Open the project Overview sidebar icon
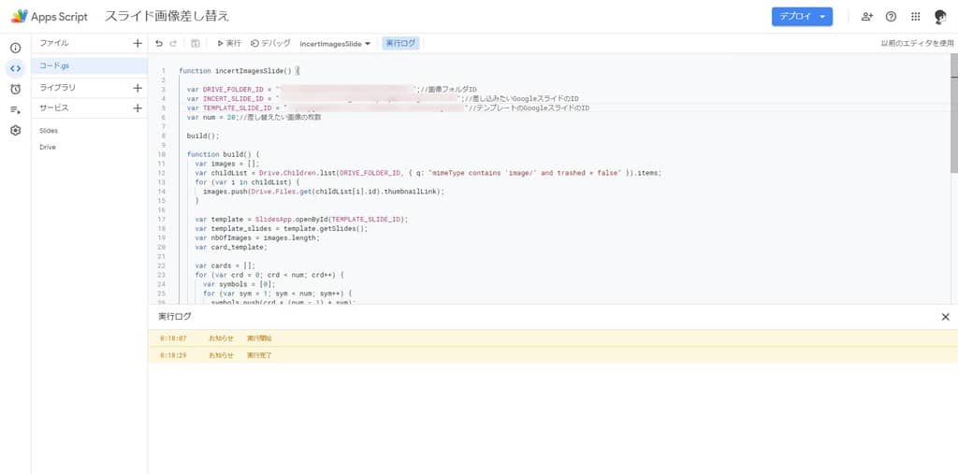The height and width of the screenshot is (474, 958). coord(15,48)
